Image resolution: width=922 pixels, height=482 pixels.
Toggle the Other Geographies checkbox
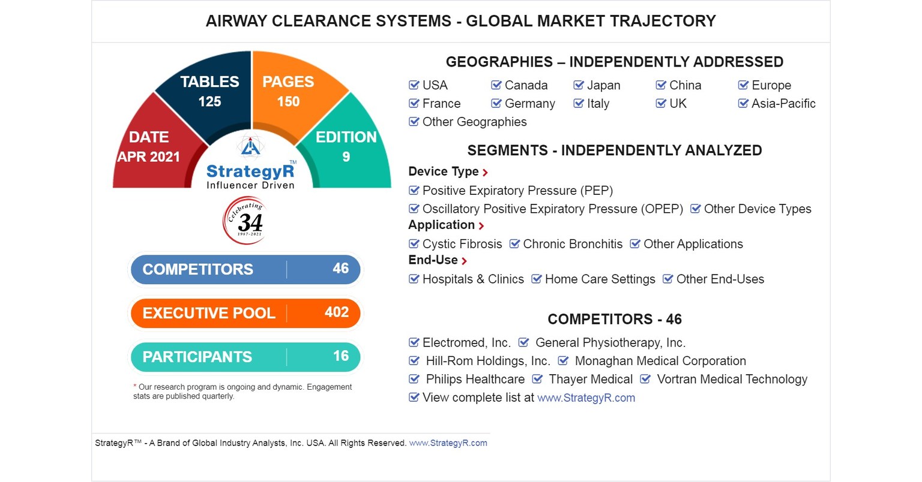click(414, 122)
